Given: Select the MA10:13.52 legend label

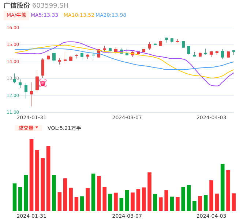Looking at the screenshot, I should point(79,15).
